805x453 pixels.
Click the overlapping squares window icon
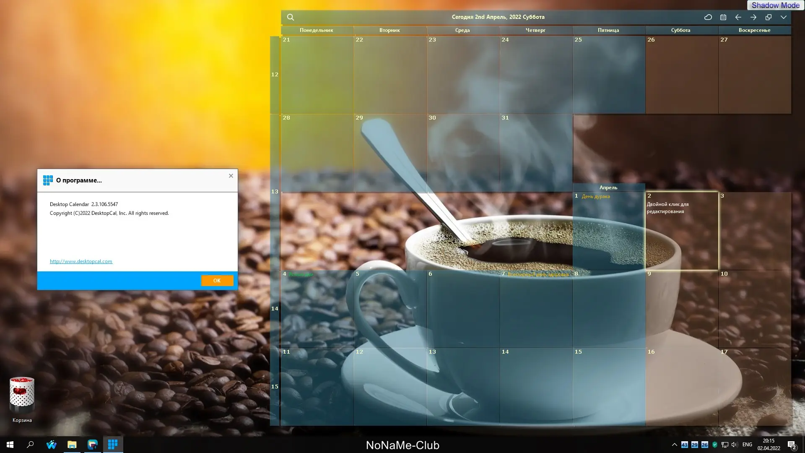pos(769,17)
